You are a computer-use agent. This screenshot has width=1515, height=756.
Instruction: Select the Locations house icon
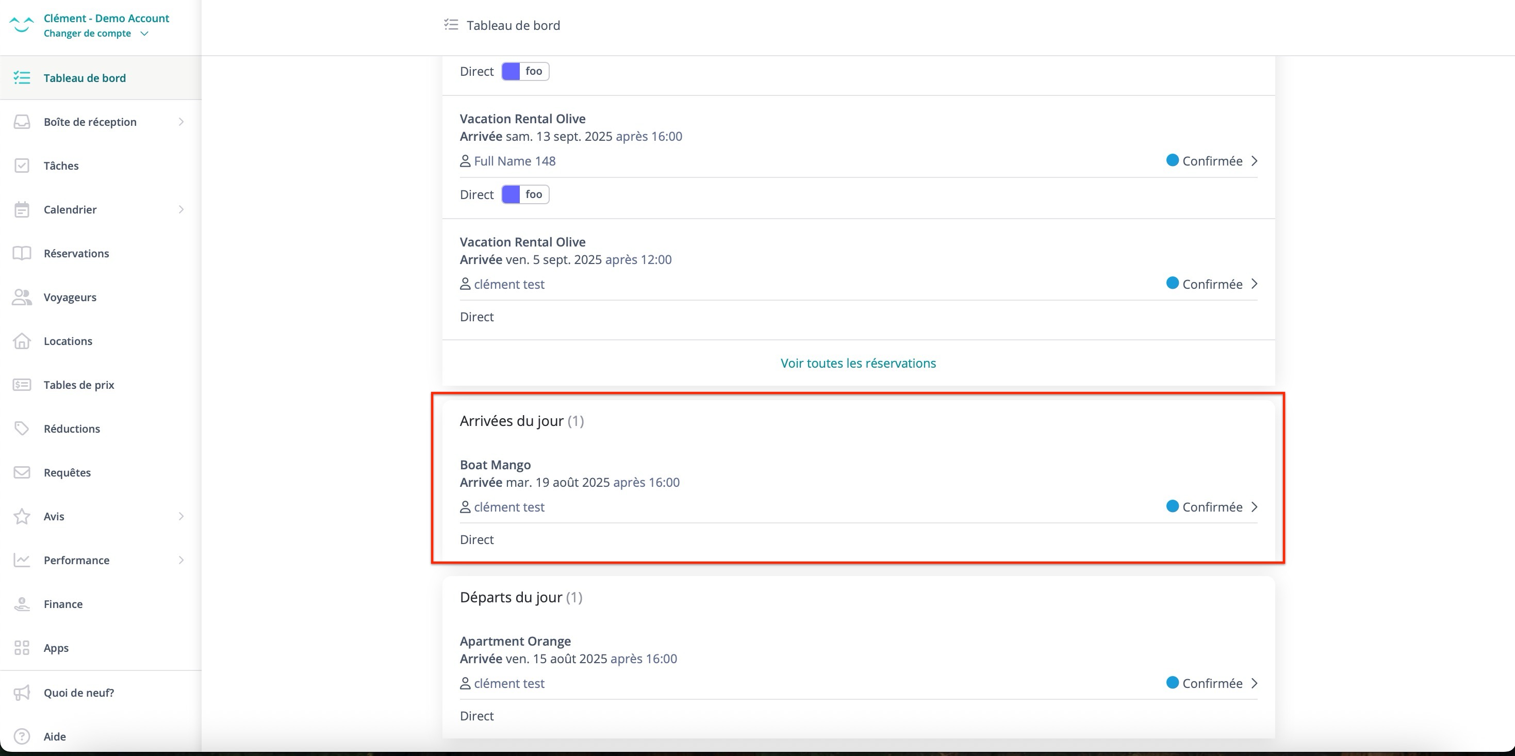22,341
